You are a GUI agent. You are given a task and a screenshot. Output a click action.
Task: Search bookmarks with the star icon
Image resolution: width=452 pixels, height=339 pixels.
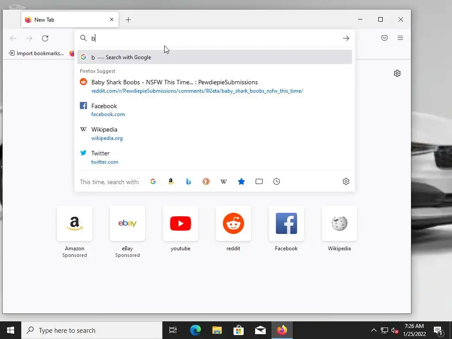(x=241, y=181)
